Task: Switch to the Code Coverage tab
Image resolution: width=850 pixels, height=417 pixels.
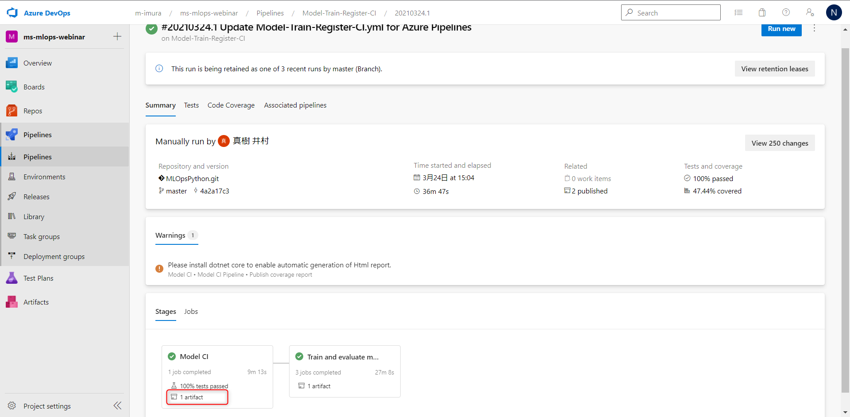Action: pos(231,105)
